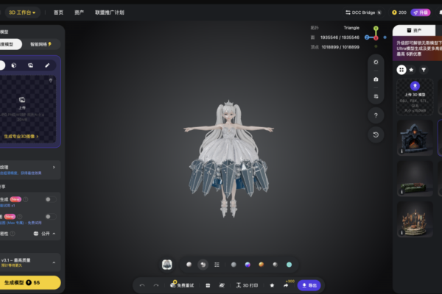Open the 3D 工作台 workspace dropdown
Viewport: 442px width, 294px height.
click(22, 12)
